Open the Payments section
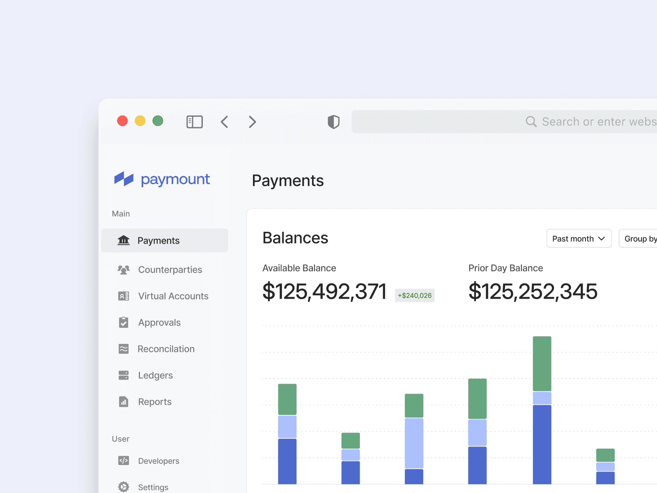 click(x=165, y=240)
